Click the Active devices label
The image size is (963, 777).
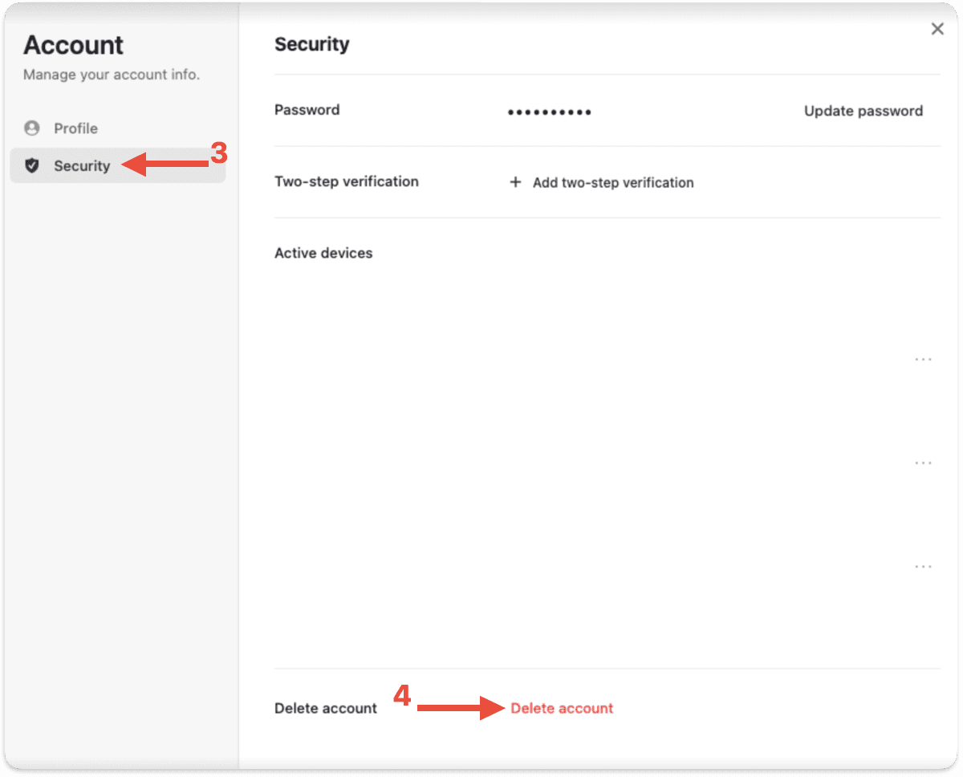(323, 253)
